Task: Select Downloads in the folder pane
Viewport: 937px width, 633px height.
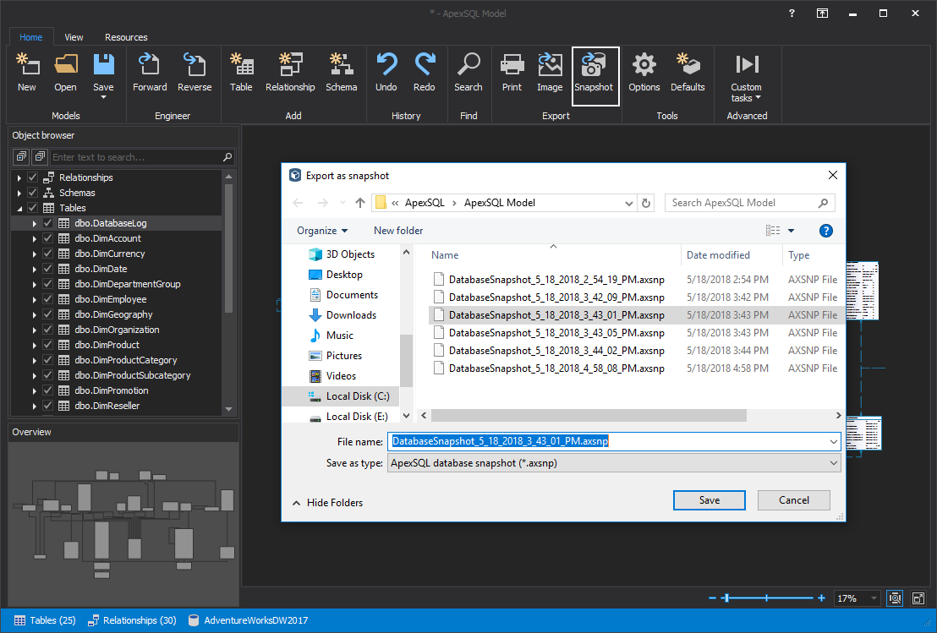Action: (352, 315)
